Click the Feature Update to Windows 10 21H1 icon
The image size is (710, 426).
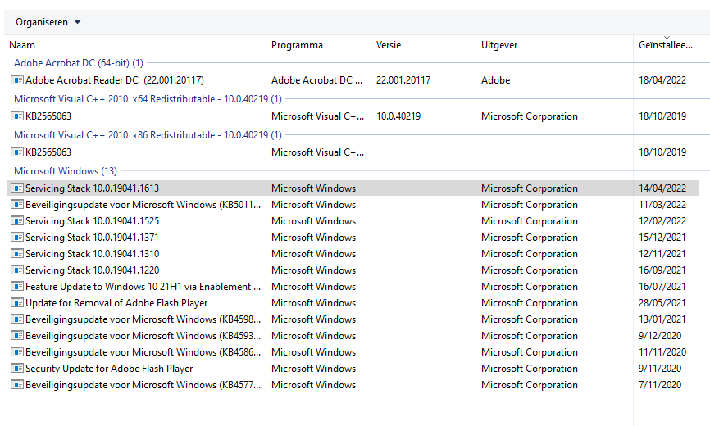17,287
